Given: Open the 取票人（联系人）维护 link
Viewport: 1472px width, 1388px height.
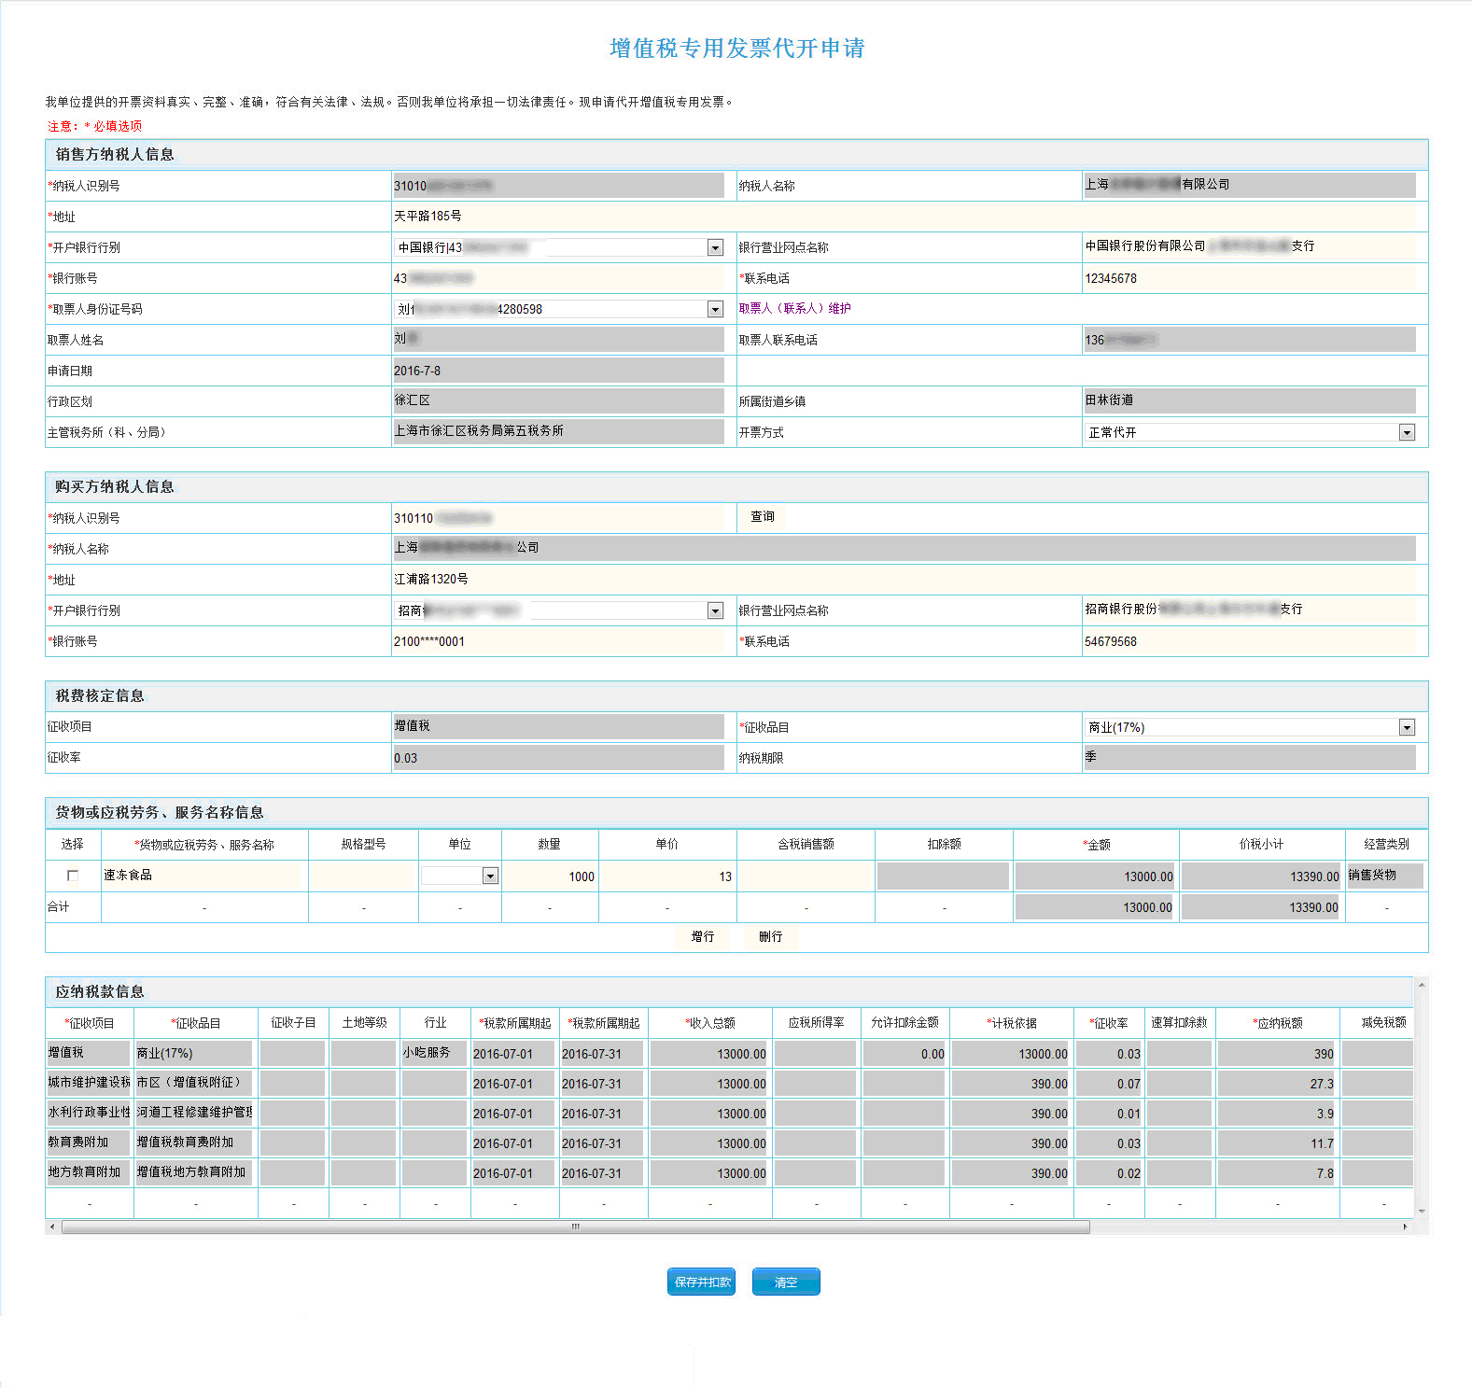Looking at the screenshot, I should click(x=794, y=308).
